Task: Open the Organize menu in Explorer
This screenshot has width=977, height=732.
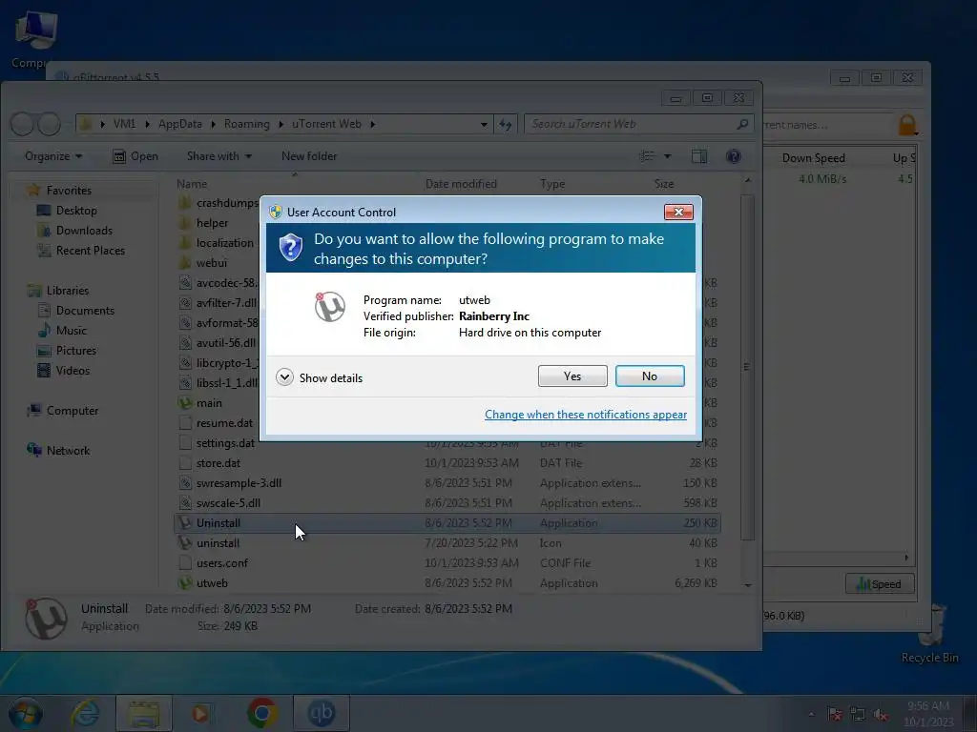Action: 53,156
